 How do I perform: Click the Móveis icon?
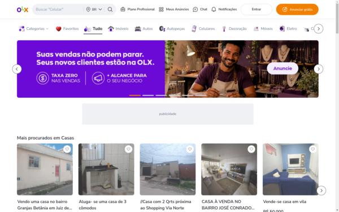[x=256, y=29]
